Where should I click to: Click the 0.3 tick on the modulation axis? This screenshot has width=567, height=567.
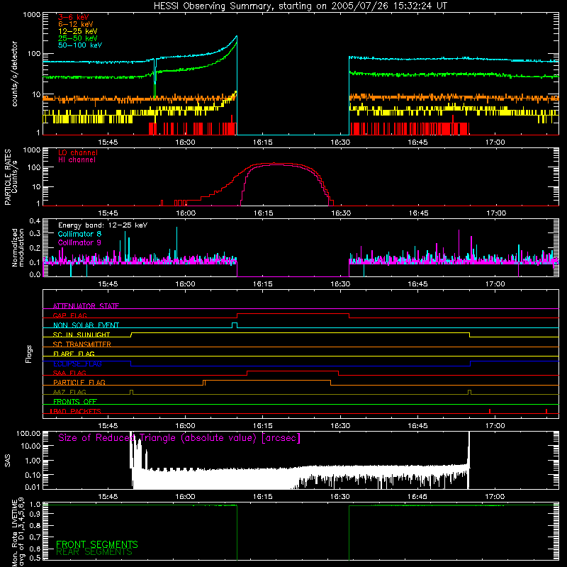[35, 233]
